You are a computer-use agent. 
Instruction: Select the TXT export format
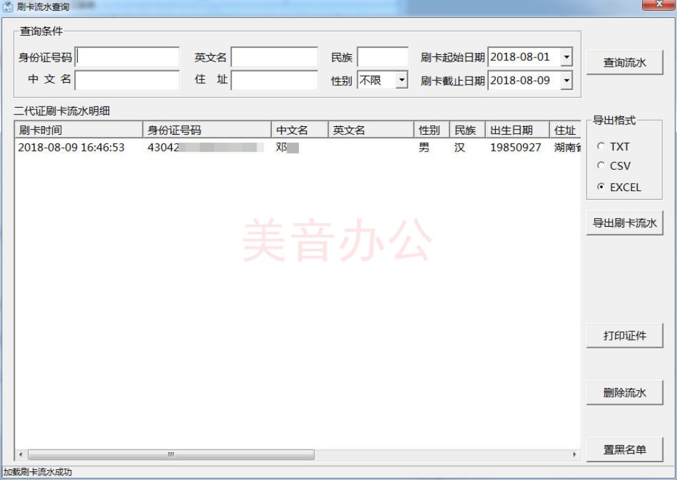601,146
